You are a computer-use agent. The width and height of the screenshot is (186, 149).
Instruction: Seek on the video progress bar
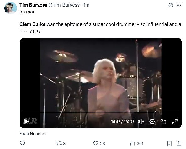[x=101, y=112]
